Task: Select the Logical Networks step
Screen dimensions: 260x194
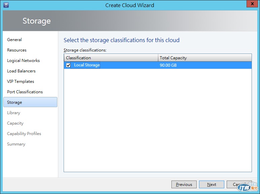Action: pyautogui.click(x=24, y=61)
